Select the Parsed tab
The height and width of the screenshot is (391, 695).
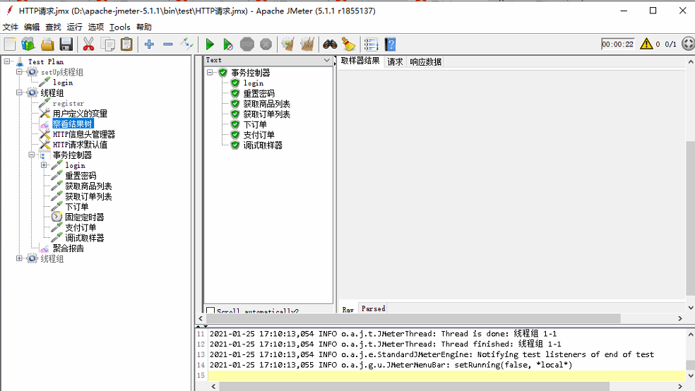(x=373, y=308)
